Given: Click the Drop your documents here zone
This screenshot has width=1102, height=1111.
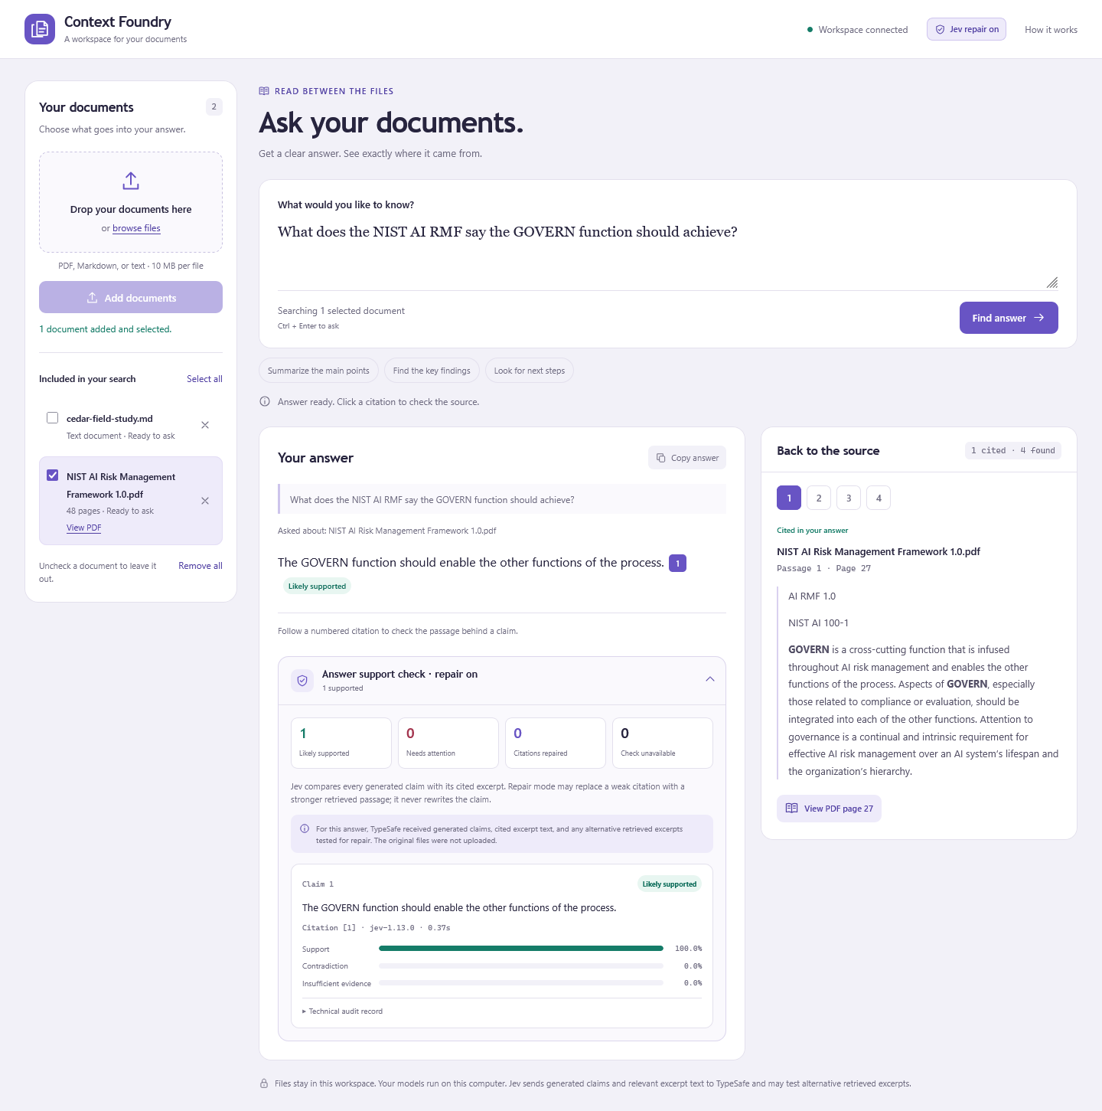Looking at the screenshot, I should (131, 202).
